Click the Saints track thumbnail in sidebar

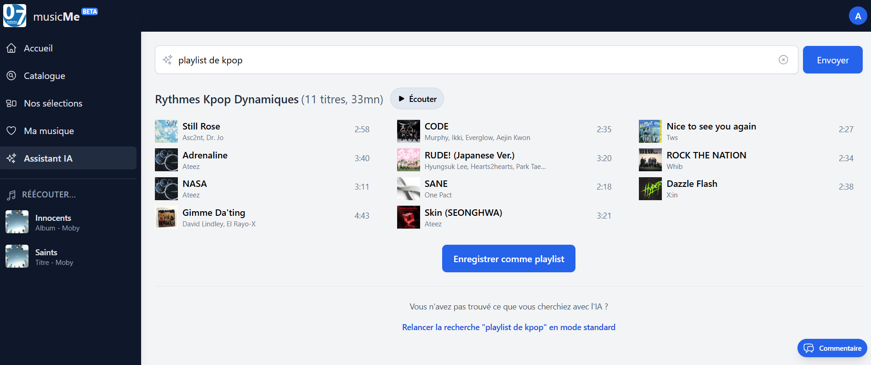point(17,256)
